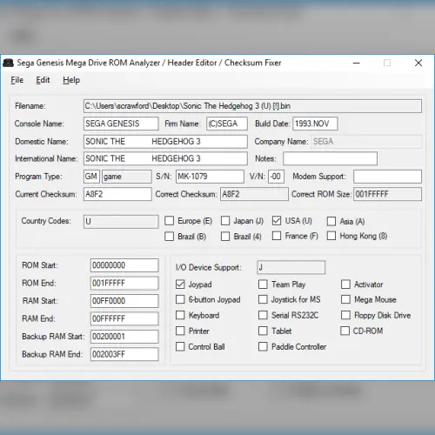Click the ROM Start address field
The image size is (435, 435).
[x=124, y=265]
